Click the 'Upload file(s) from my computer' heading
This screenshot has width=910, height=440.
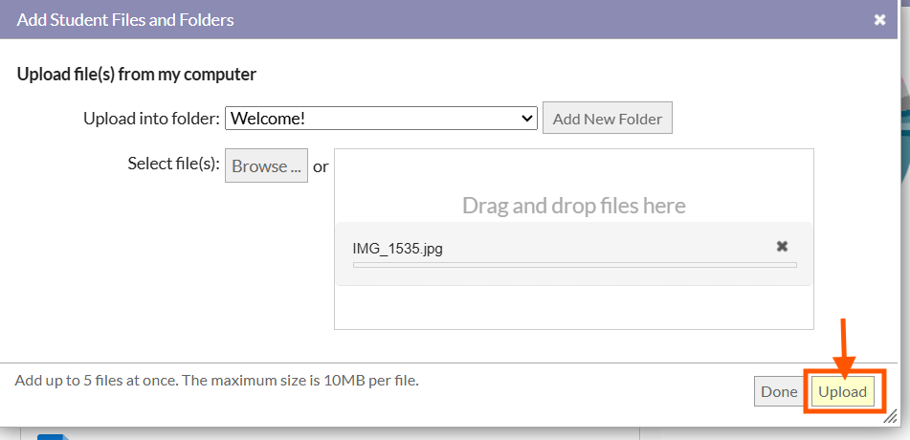pyautogui.click(x=137, y=74)
